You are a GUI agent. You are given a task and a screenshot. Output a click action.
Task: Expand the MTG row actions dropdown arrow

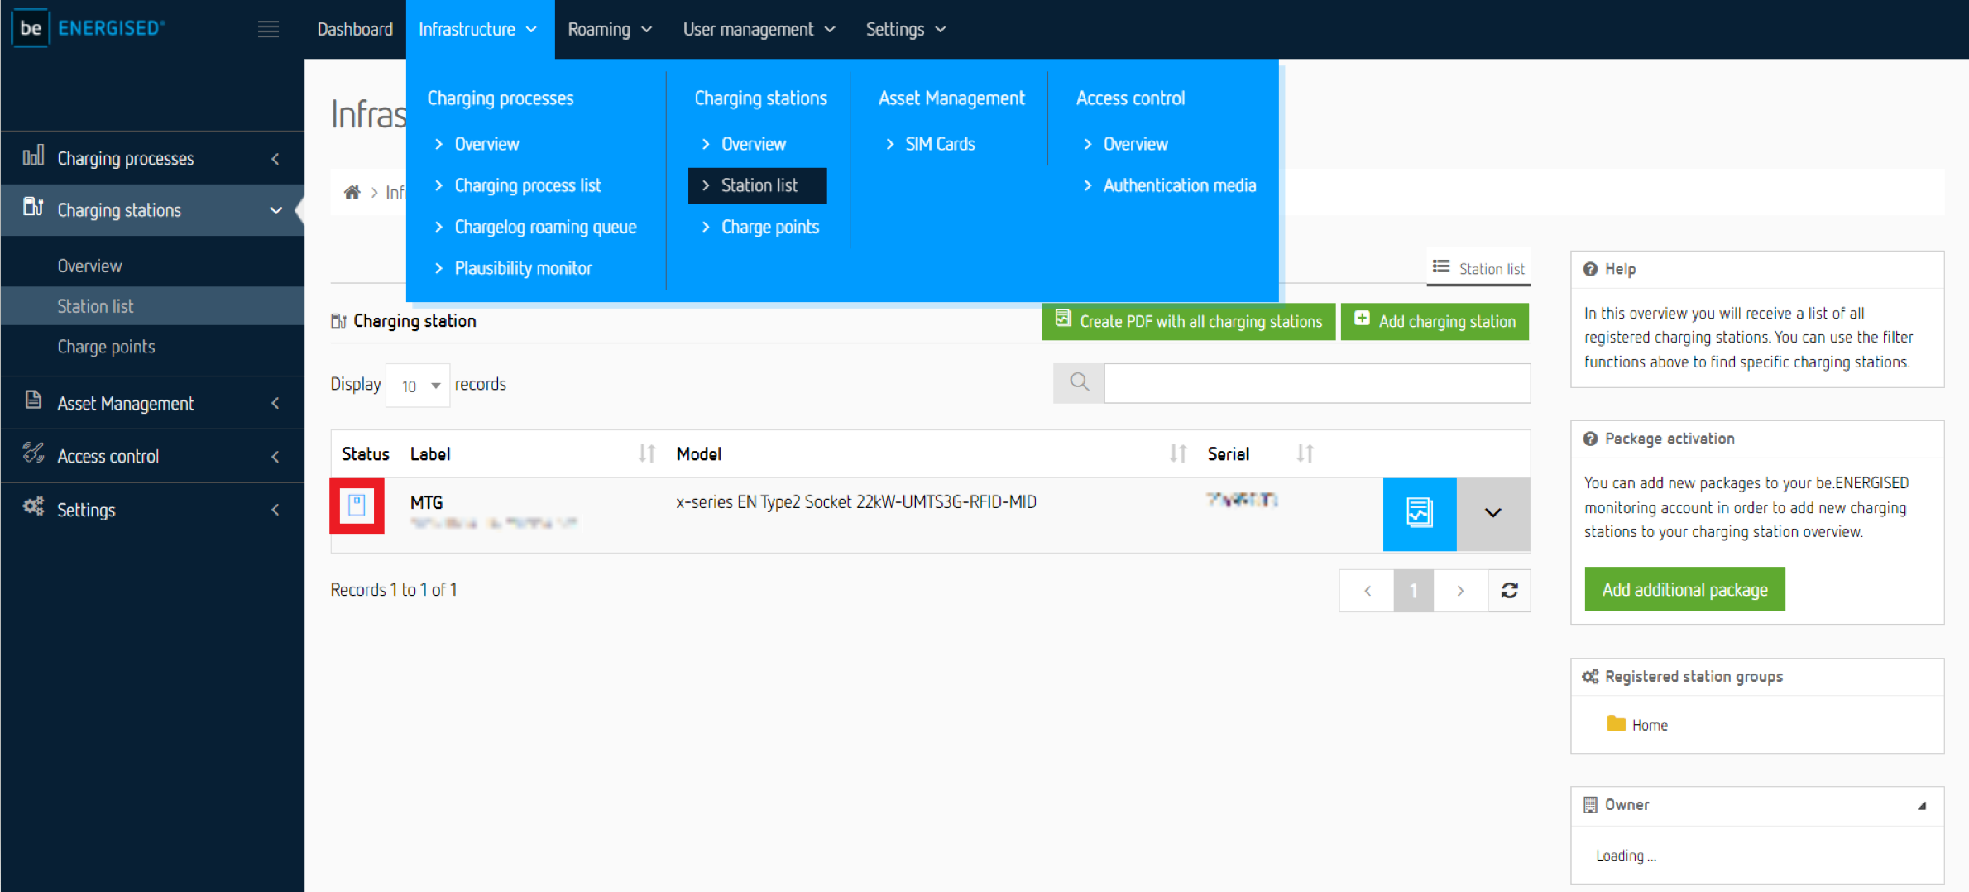[x=1492, y=513]
